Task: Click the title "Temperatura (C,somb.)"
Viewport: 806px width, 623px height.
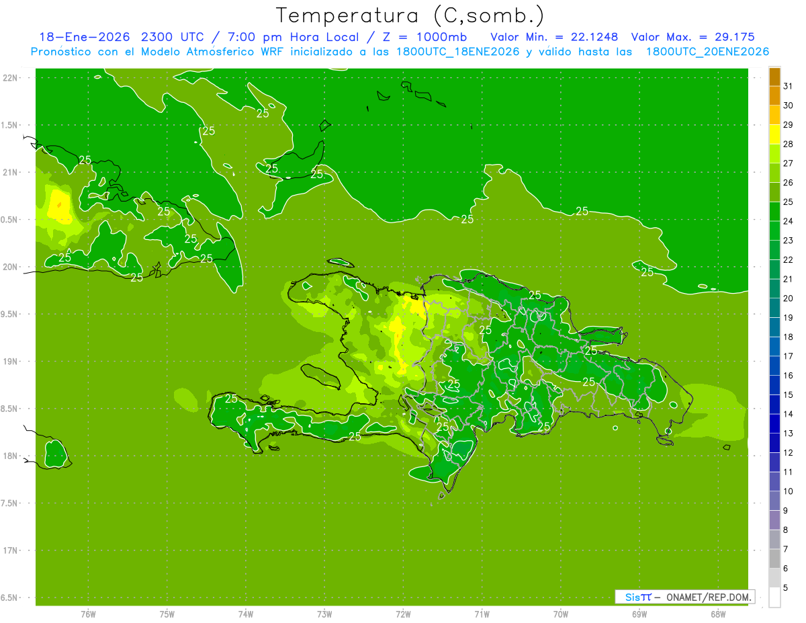Action: point(410,15)
